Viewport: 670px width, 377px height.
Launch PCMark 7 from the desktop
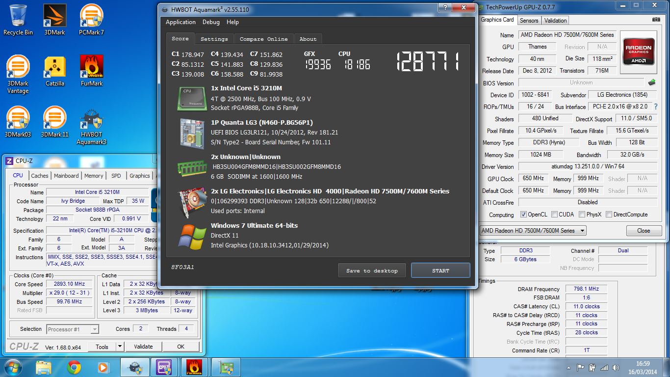tap(91, 20)
